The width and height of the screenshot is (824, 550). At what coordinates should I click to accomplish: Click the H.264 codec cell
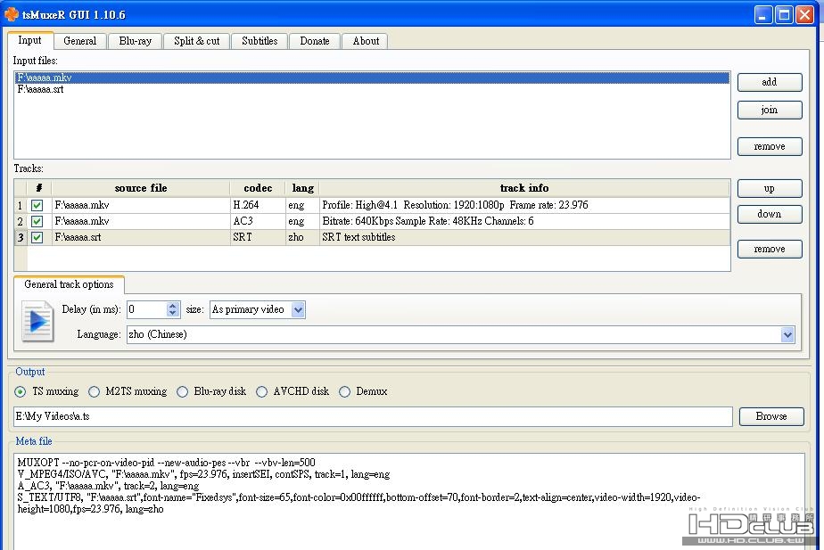[x=257, y=205]
